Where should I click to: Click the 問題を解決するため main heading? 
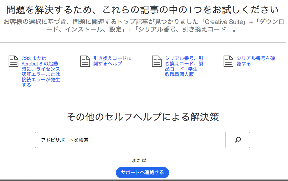143,10
